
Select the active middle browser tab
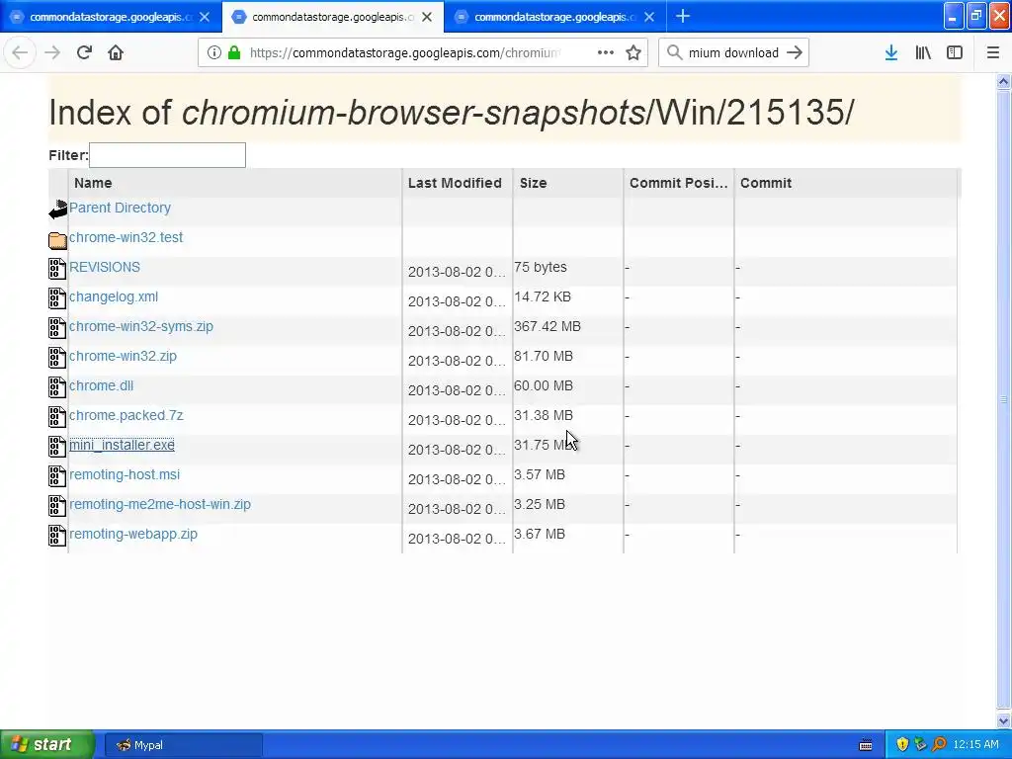coord(333,17)
